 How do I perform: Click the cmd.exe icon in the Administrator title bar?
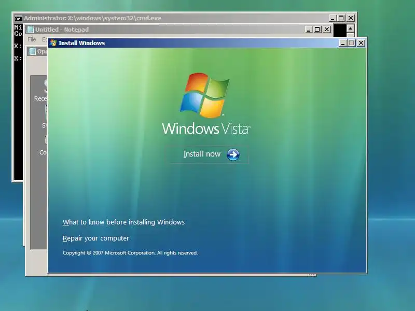click(18, 18)
